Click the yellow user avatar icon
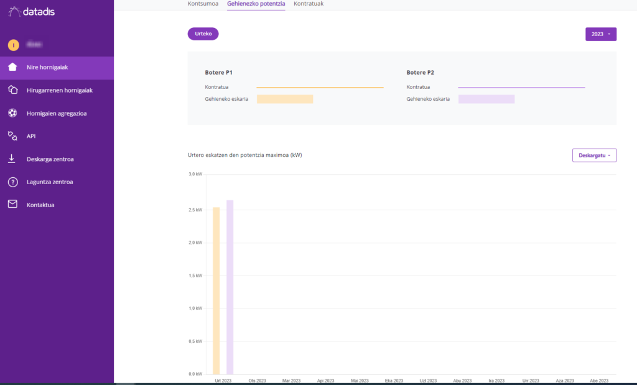Screen dimensions: 637x385 (13, 45)
